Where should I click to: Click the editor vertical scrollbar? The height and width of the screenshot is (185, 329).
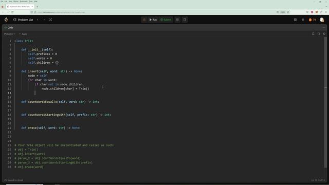[x=325, y=102]
